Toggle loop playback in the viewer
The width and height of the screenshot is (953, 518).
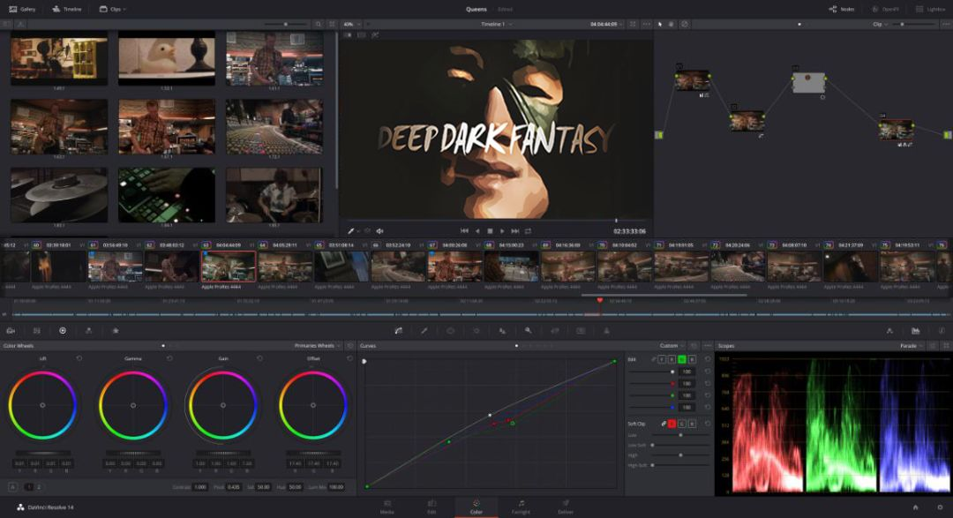(x=529, y=231)
